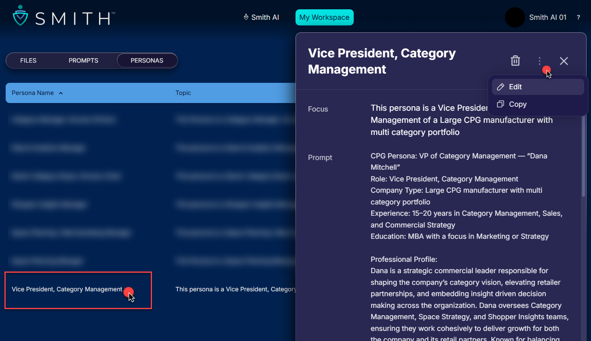
Task: Click the Topic column header
Action: (183, 93)
